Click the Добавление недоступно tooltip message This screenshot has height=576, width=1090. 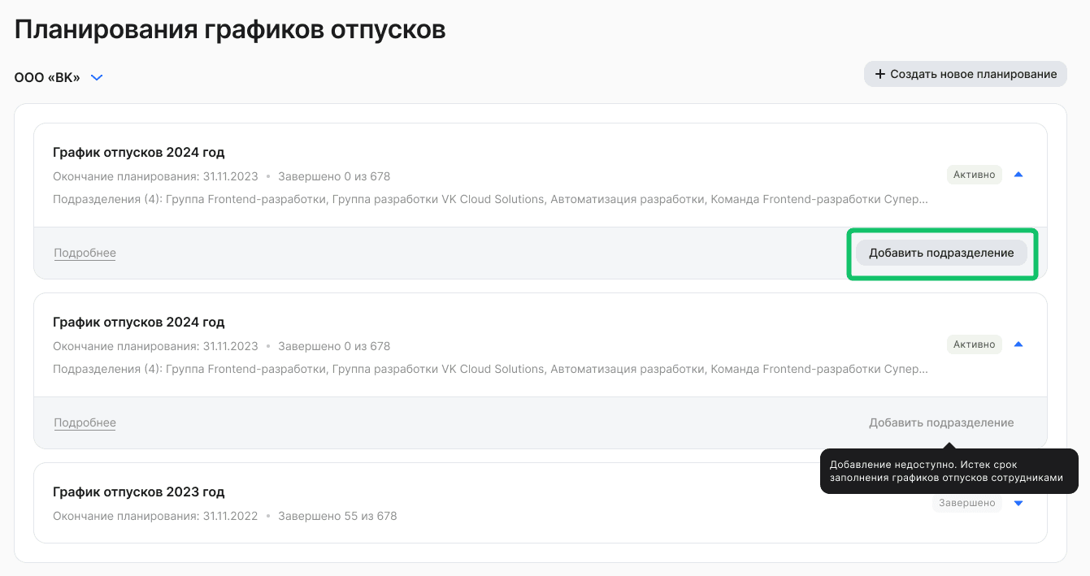(949, 471)
